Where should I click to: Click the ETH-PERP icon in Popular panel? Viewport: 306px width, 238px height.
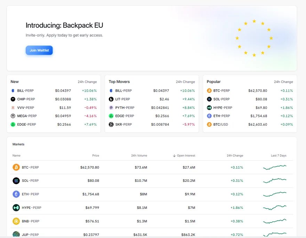(209, 116)
